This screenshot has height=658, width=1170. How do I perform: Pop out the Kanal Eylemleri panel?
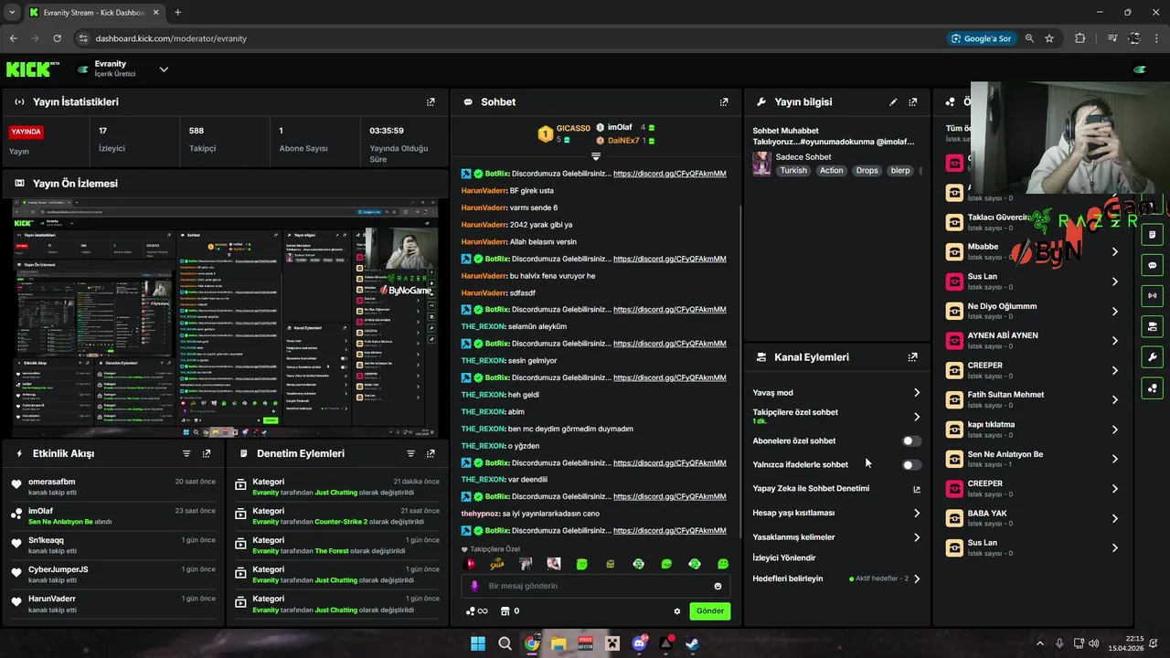pos(912,357)
